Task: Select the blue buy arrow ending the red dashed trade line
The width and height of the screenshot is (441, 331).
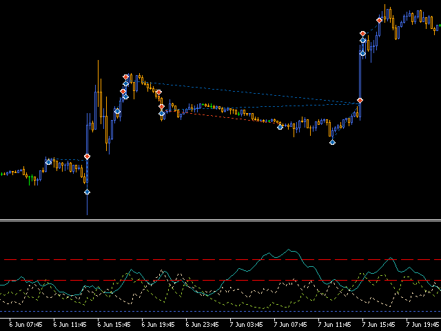Action: tap(280, 127)
